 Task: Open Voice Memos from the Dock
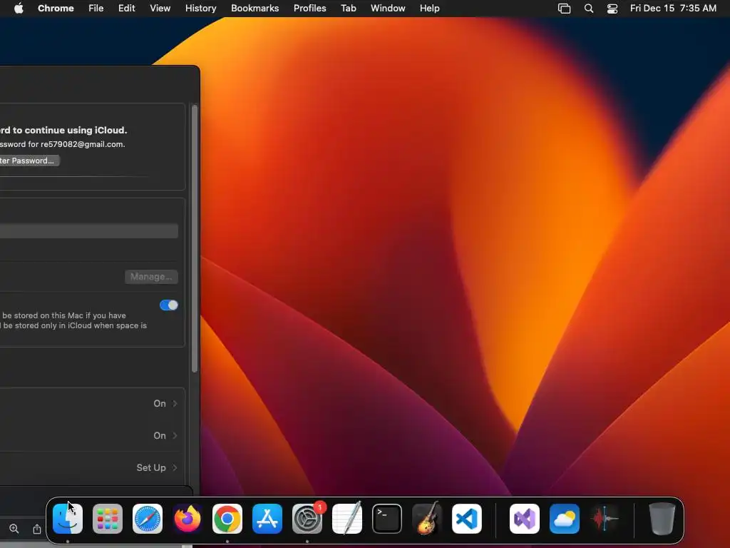click(605, 519)
